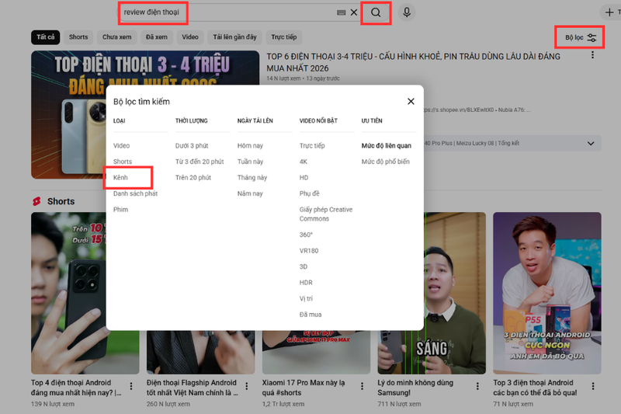Open Điện thoại Flagship Android tốt nhất title
The height and width of the screenshot is (414, 621).
[x=192, y=388]
